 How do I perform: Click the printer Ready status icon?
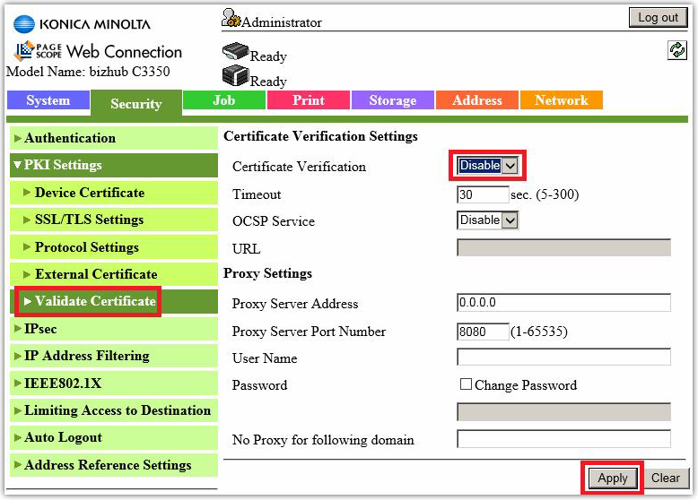coord(235,52)
